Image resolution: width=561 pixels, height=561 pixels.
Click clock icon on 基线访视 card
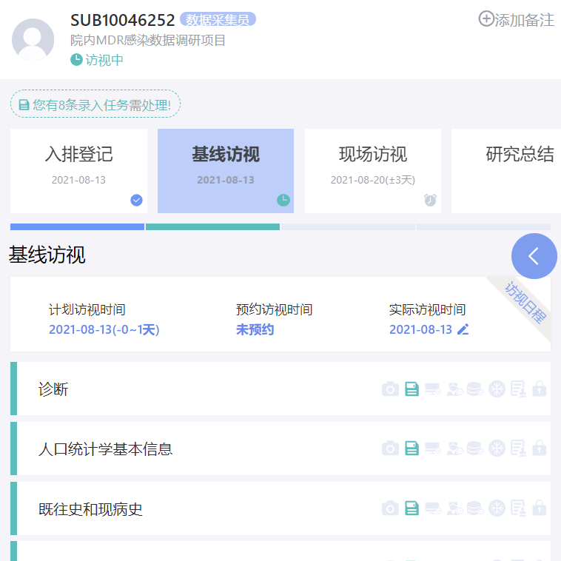pos(283,200)
